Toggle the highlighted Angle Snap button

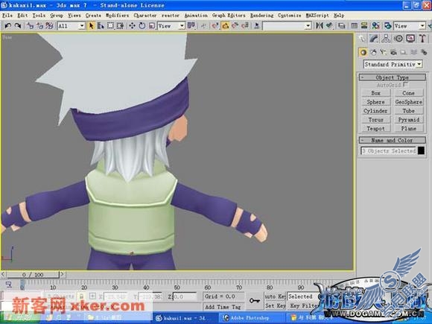226,25
